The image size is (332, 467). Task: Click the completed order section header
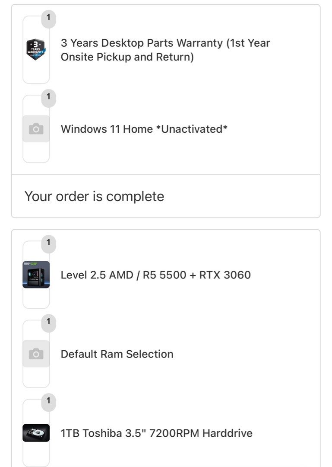95,196
